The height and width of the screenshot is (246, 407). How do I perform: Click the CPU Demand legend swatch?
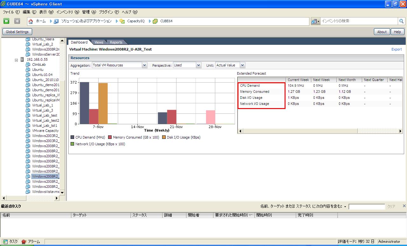[72, 137]
